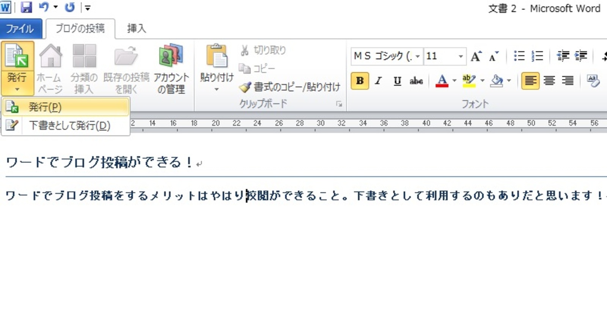This screenshot has width=607, height=330.
Task: Toggle align text right
Action: [568, 81]
